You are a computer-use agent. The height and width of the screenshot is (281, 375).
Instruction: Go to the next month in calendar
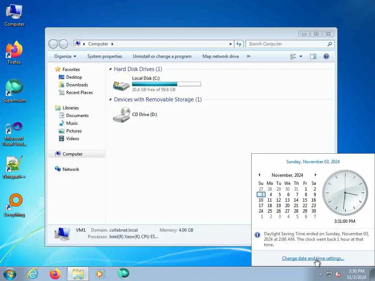315,175
